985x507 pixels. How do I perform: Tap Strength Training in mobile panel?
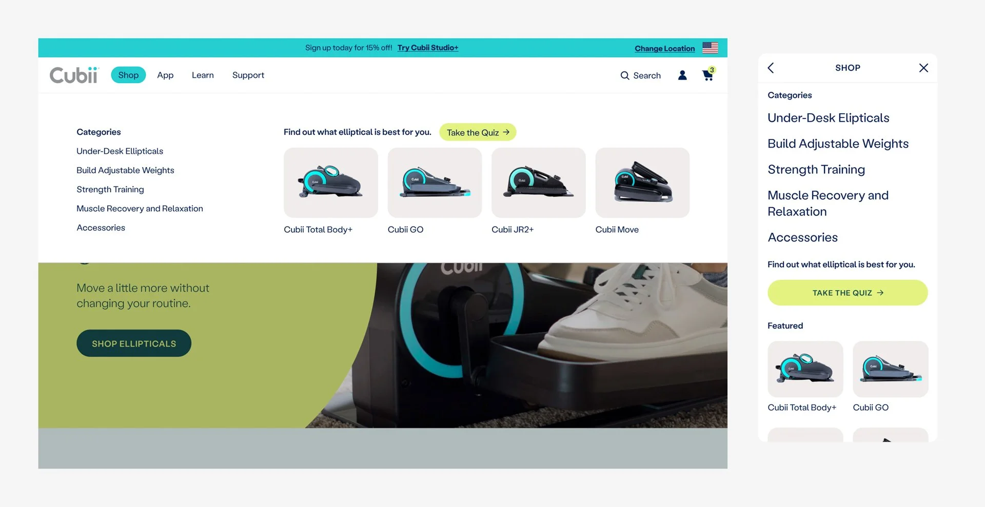click(816, 170)
